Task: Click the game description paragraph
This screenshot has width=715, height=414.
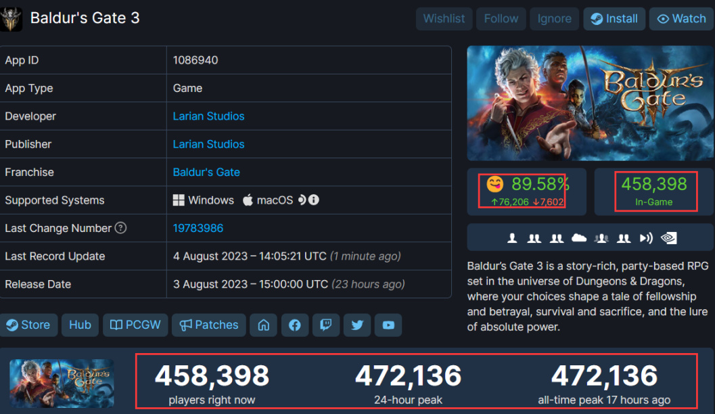Action: [x=588, y=296]
